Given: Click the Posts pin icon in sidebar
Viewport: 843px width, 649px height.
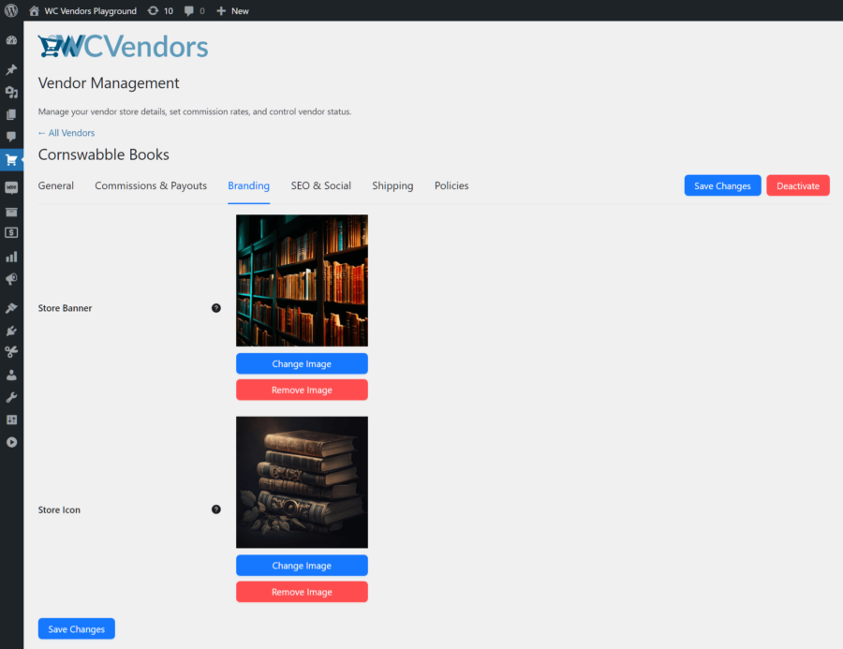Looking at the screenshot, I should point(11,69).
